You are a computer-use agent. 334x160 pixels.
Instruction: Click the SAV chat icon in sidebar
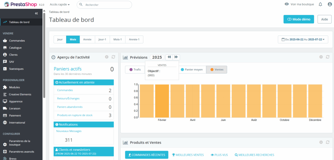[5, 62]
